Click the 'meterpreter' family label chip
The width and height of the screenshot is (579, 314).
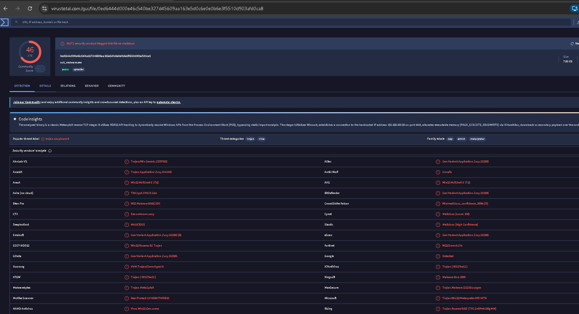point(477,139)
